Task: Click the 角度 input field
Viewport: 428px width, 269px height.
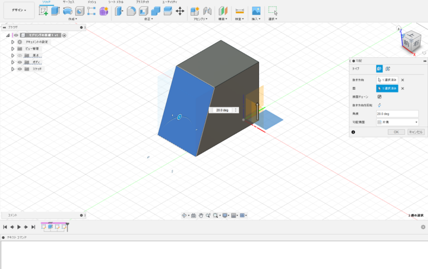Action: point(397,113)
